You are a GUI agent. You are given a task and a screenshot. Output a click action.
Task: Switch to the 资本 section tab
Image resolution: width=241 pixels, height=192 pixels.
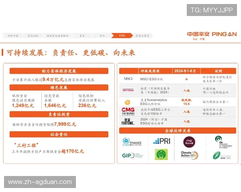82,36
